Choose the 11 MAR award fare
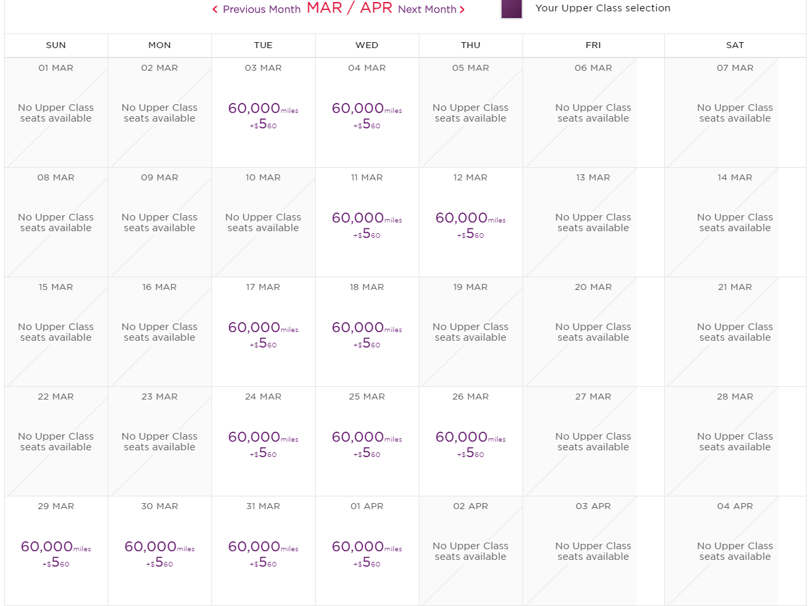The image size is (810, 606). click(367, 224)
